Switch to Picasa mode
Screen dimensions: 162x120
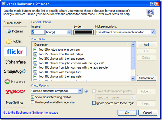15,81
